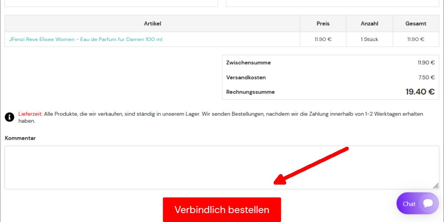Click the info icon beside Lieferzeit
The width and height of the screenshot is (444, 222).
pyautogui.click(x=9, y=117)
